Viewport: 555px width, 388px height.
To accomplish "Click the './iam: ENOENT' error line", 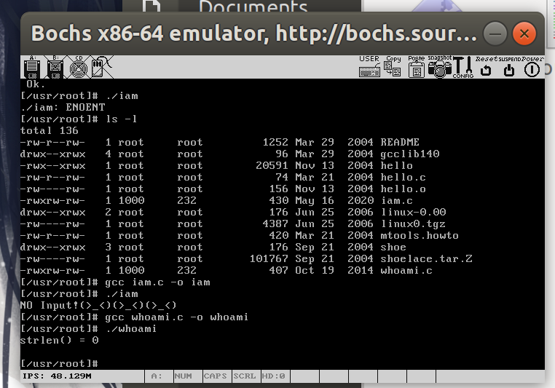I will click(63, 107).
